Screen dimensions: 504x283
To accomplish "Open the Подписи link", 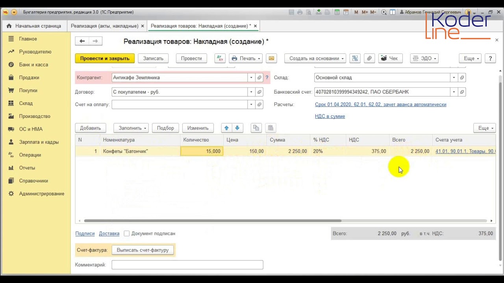I will 85,233.
